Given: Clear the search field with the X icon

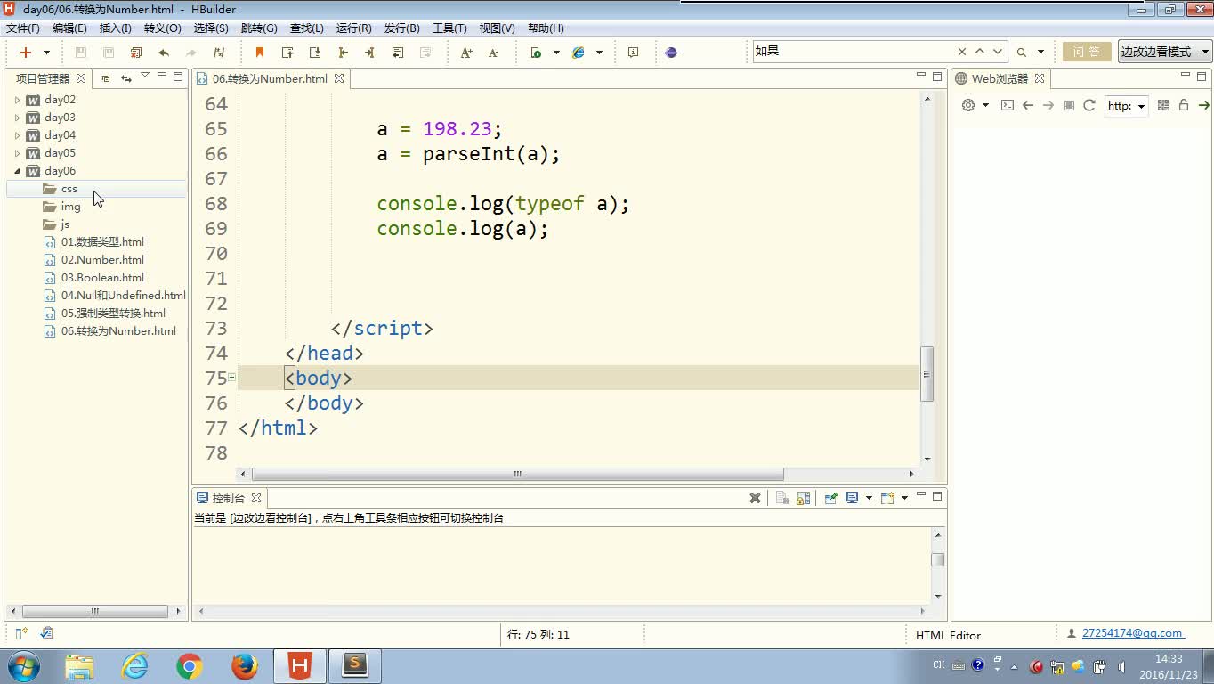Looking at the screenshot, I should (x=962, y=52).
